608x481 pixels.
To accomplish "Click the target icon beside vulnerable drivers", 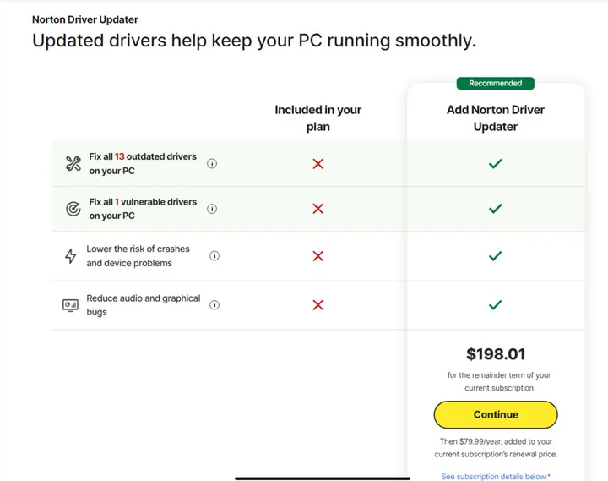I will tap(73, 209).
